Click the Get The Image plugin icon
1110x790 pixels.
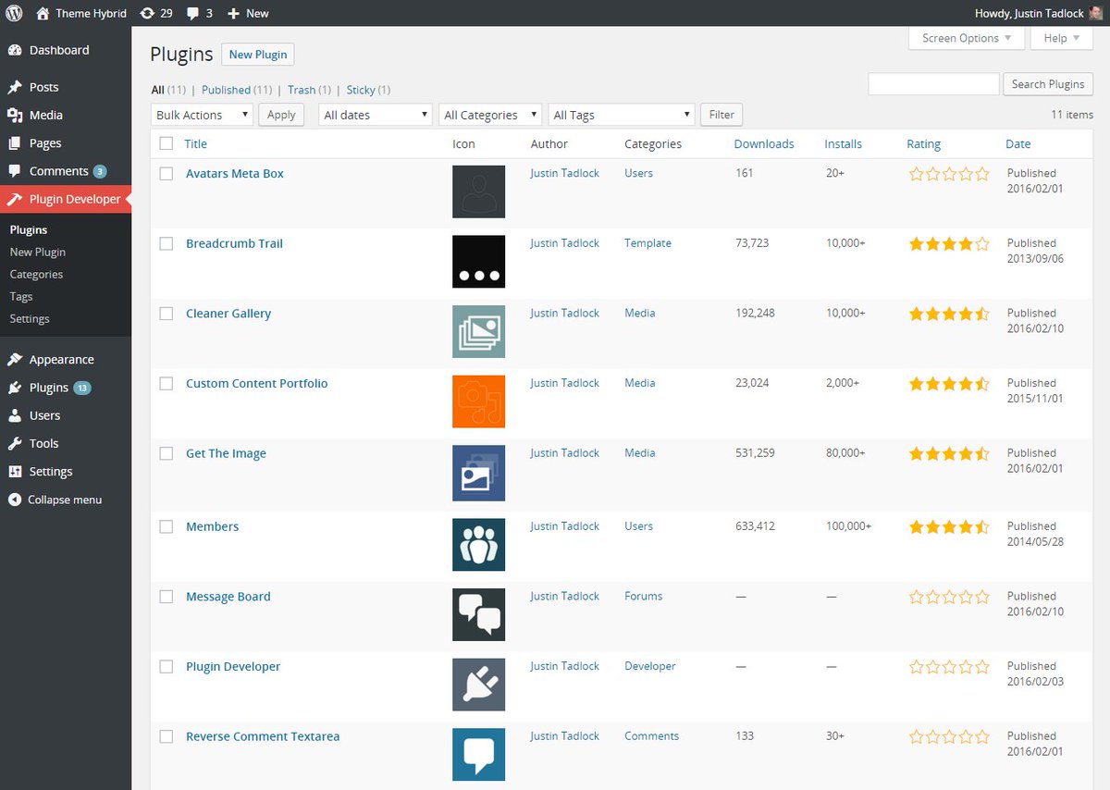coord(478,473)
